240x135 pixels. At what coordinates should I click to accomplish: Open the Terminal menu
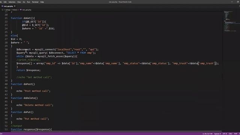(35, 2)
